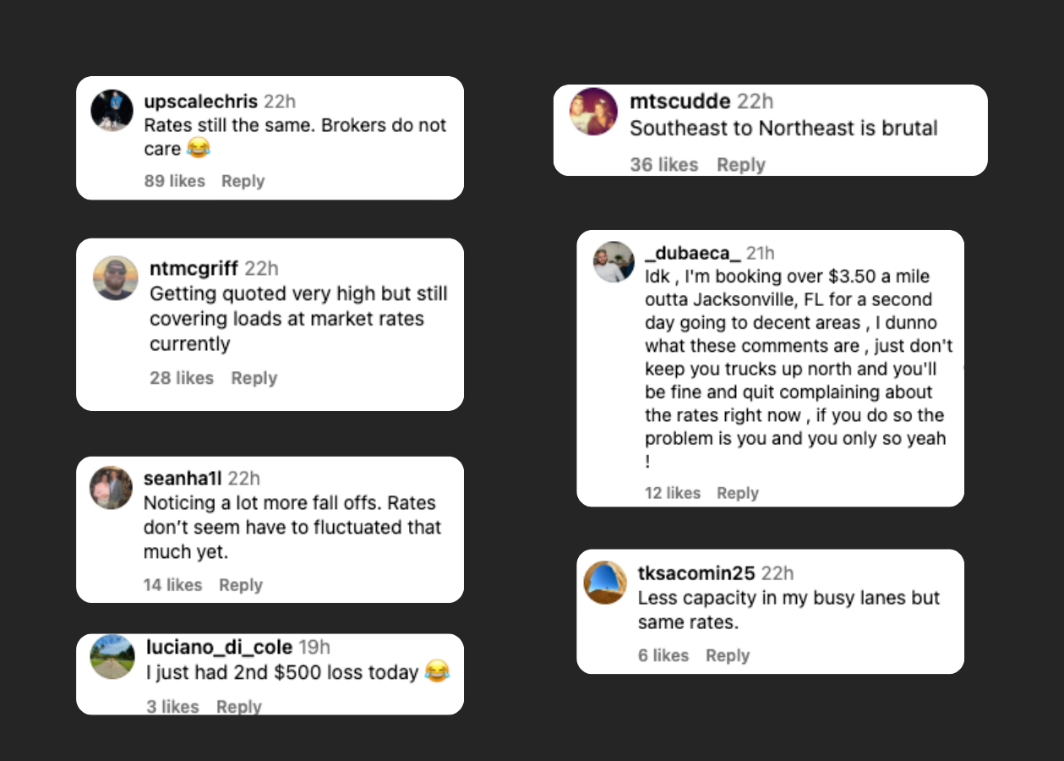Open _dubaeca_'s profile picture

pos(614,262)
